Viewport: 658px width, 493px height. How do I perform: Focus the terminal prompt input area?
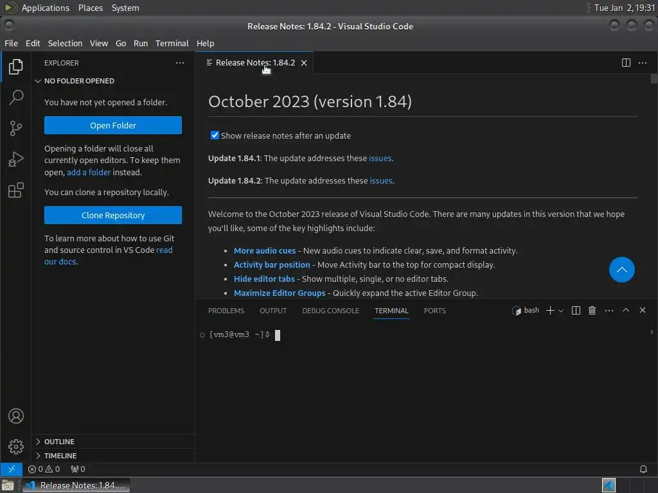277,334
